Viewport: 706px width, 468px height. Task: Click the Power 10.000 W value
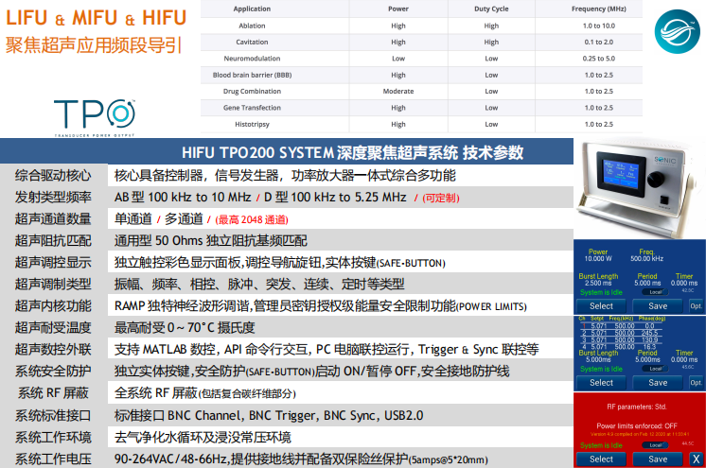pos(598,258)
